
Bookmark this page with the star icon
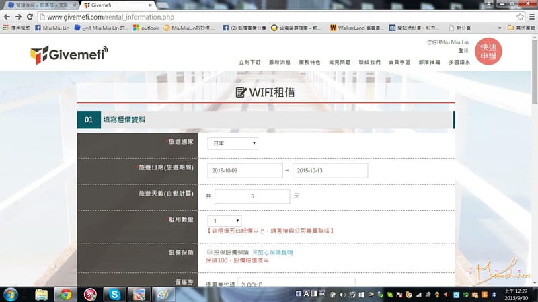point(520,16)
